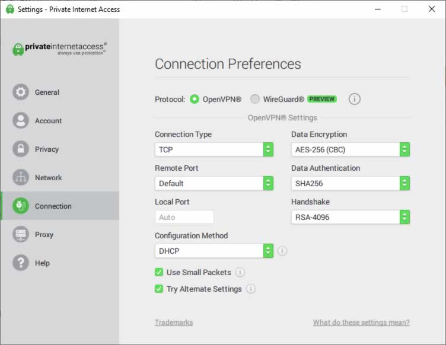Select the WireGuard protocol radio button
446x345 pixels.
[255, 99]
